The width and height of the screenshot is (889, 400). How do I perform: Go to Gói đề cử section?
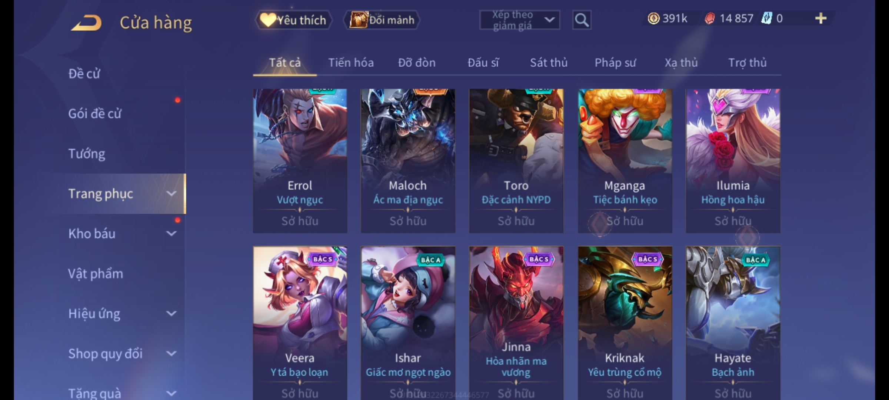point(95,113)
